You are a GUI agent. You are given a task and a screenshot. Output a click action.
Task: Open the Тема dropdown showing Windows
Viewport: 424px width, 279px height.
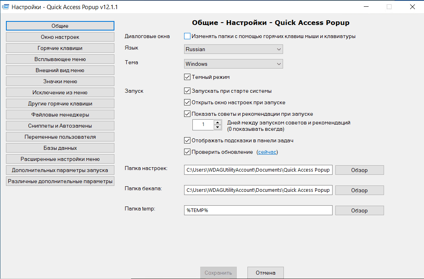[233, 64]
